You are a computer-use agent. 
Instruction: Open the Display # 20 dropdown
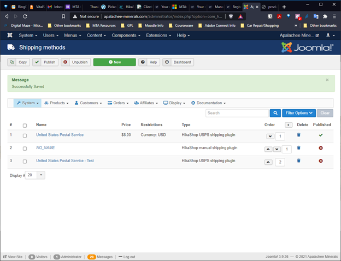(35, 175)
